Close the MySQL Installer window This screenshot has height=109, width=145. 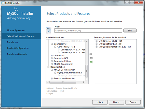[x=139, y=2]
